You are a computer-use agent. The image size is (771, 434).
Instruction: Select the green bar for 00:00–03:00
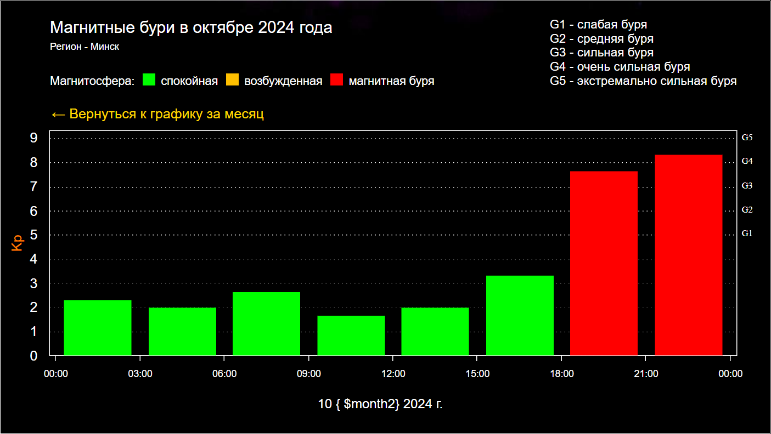98,328
